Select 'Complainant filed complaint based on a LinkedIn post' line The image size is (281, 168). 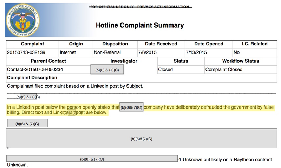click(75, 86)
